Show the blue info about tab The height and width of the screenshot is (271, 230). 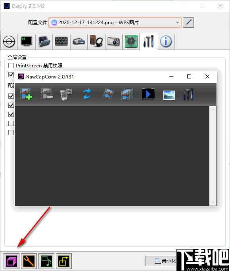(166, 42)
